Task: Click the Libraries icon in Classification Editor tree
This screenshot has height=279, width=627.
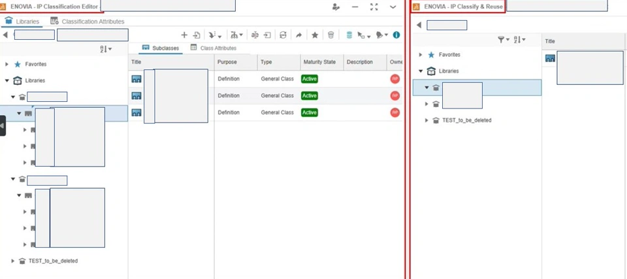Action: 18,80
